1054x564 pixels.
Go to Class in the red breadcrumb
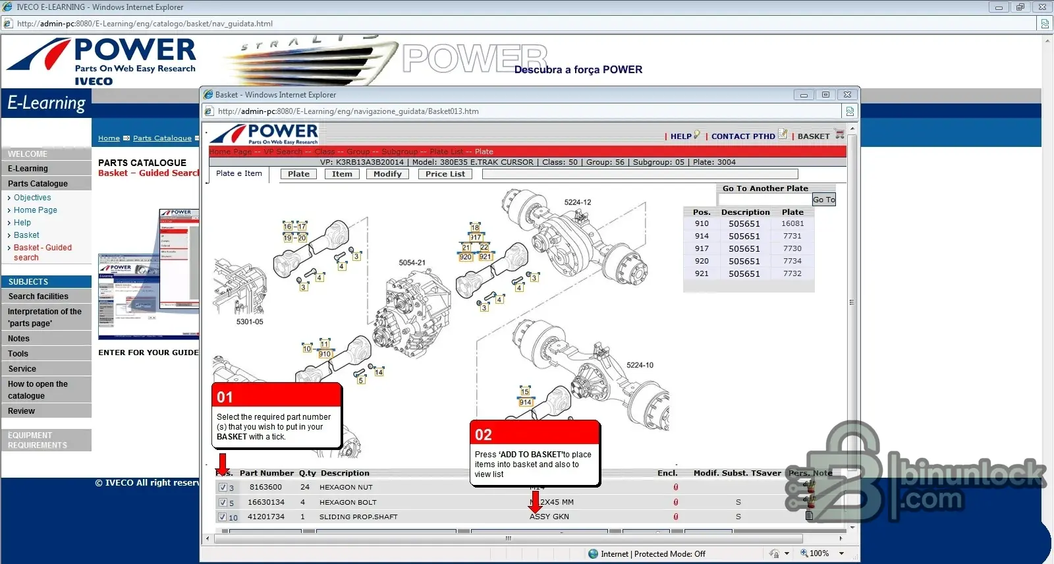(325, 152)
